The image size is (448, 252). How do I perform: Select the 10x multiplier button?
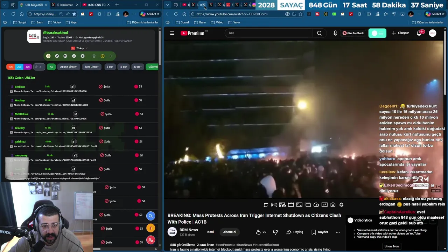[x=10, y=67]
